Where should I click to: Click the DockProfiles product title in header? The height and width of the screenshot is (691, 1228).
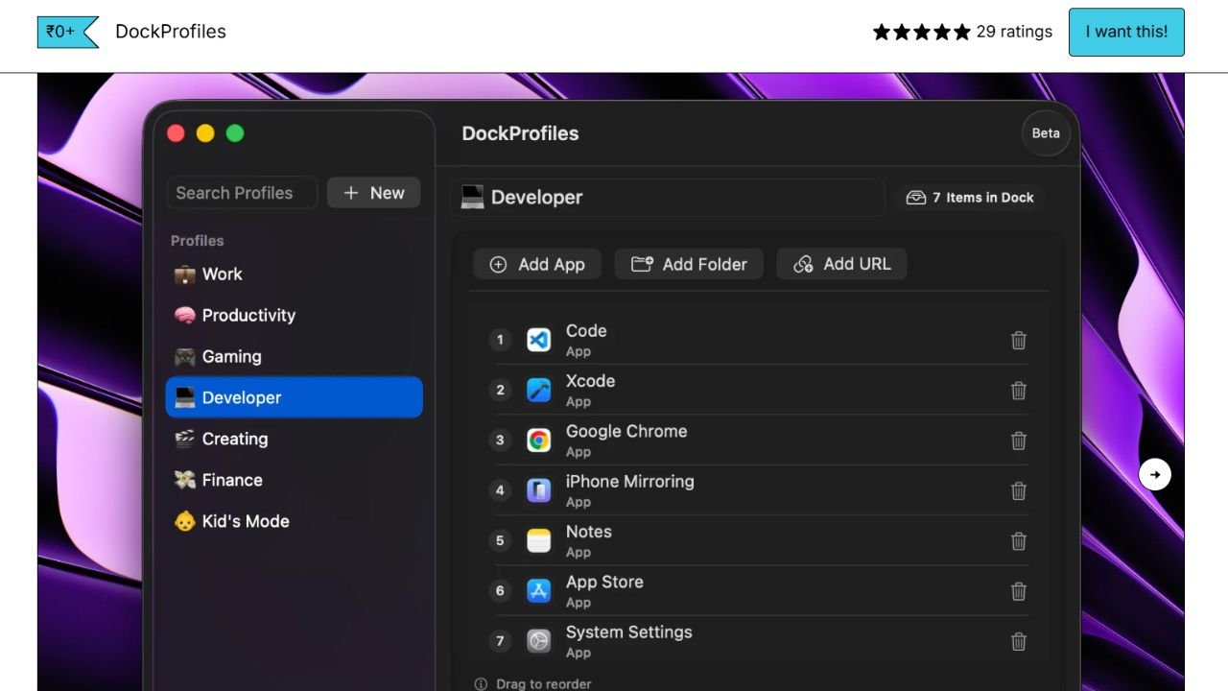point(171,32)
